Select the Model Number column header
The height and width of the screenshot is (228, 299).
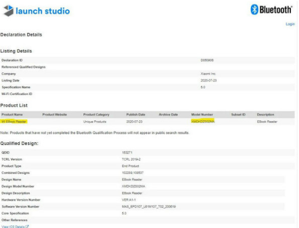pyautogui.click(x=202, y=114)
